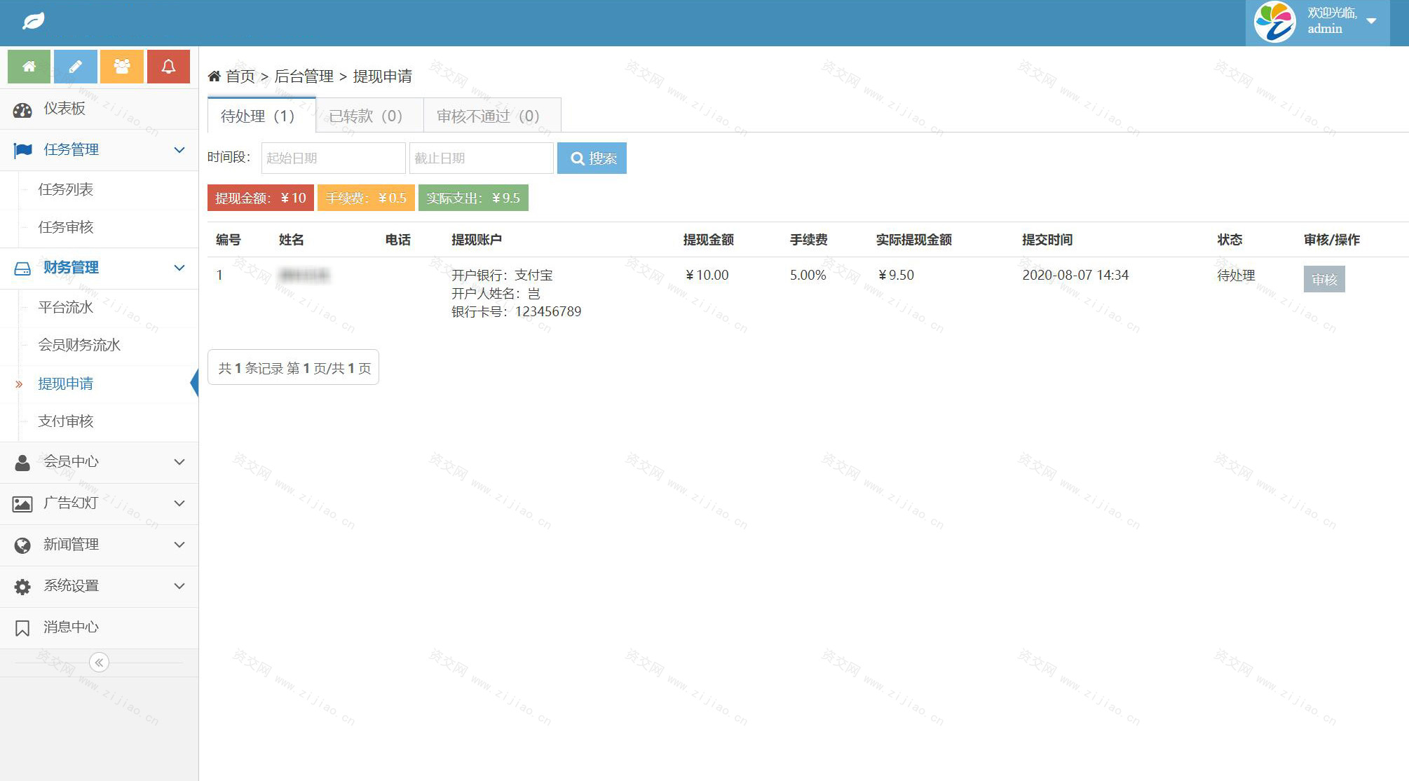
Task: Click the 财务管理 menu label
Action: (71, 267)
